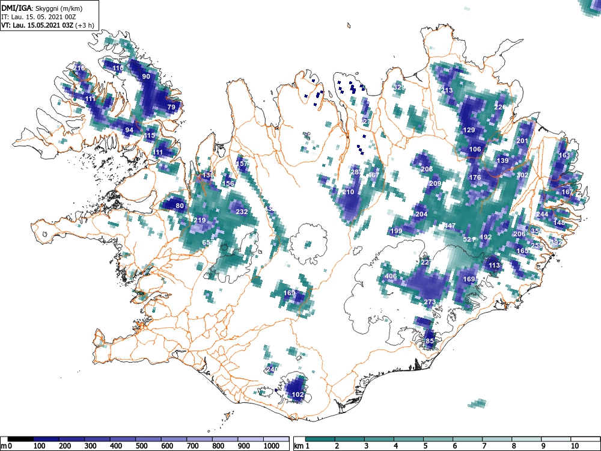Click the visibility value '94' on the map
601x451 pixels.
point(129,130)
